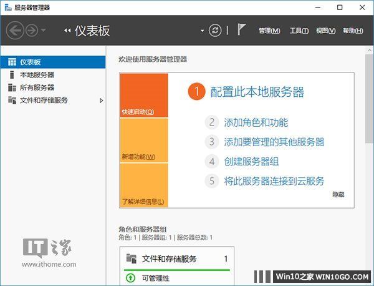Select the 快速启动(Q) orange tile
374x286 pixels.
[x=143, y=96]
